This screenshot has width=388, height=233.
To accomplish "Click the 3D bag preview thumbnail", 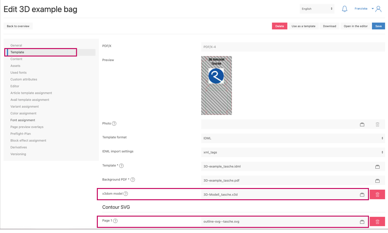I will point(216,86).
